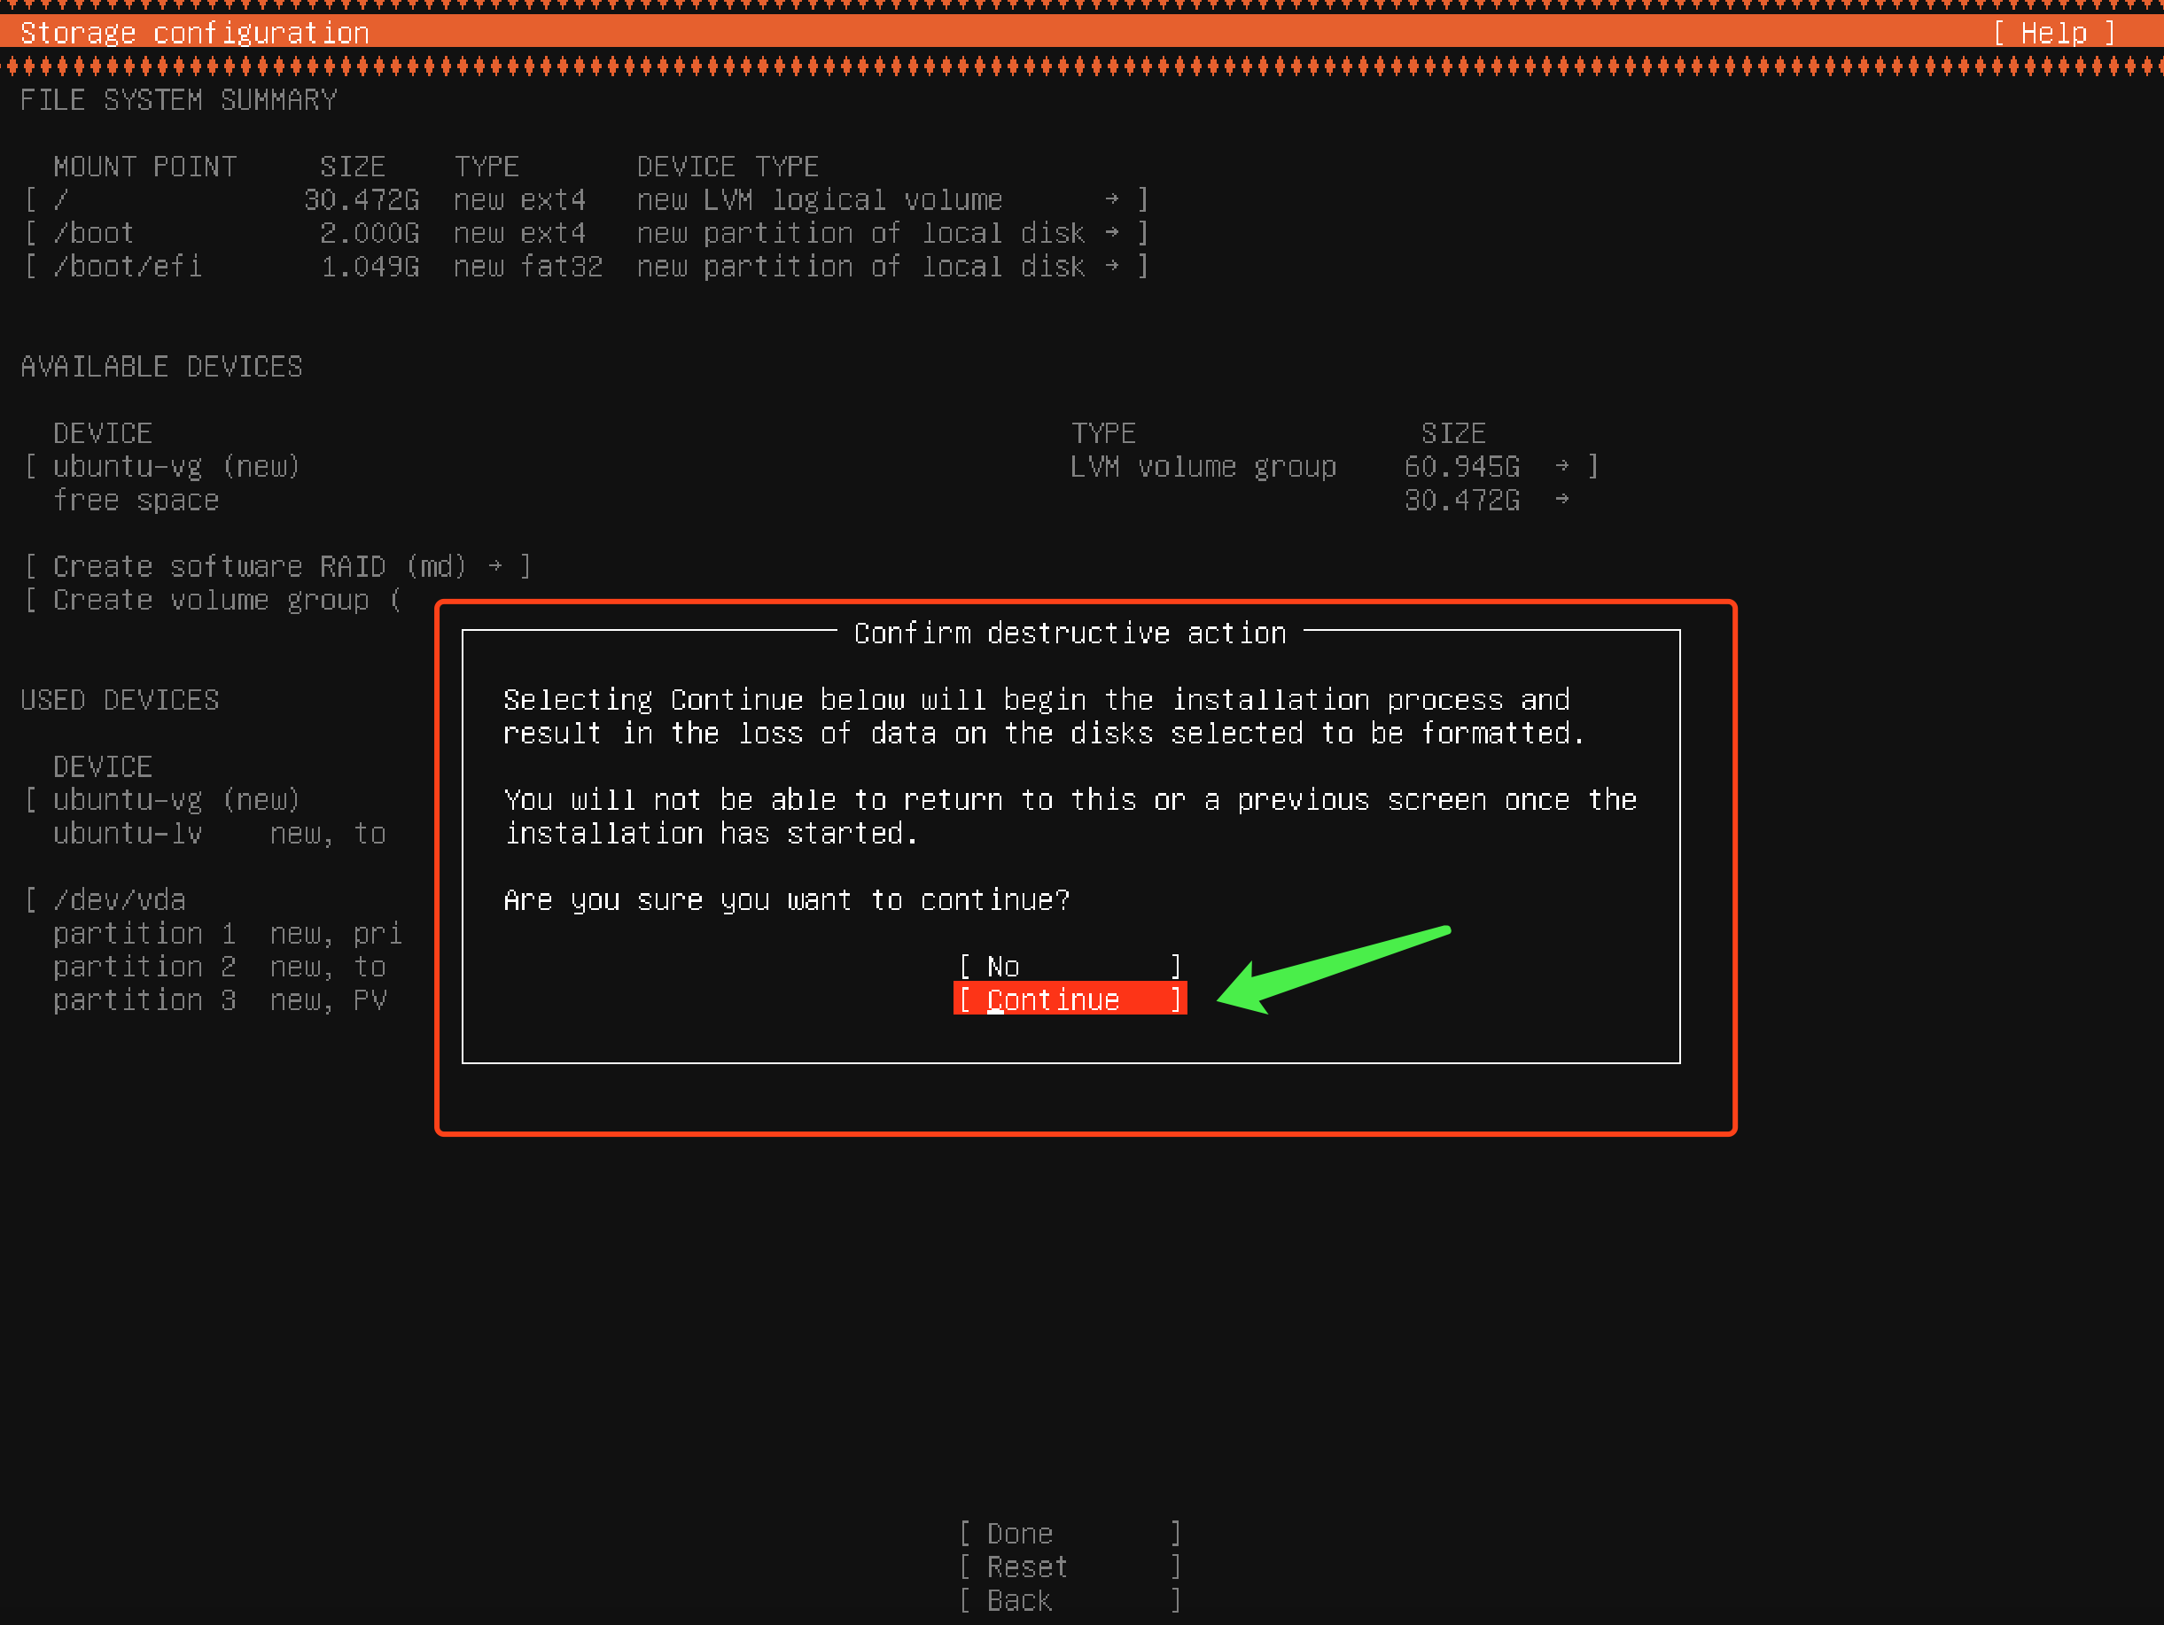
Task: Open the Help menu
Action: pyautogui.click(x=2053, y=32)
